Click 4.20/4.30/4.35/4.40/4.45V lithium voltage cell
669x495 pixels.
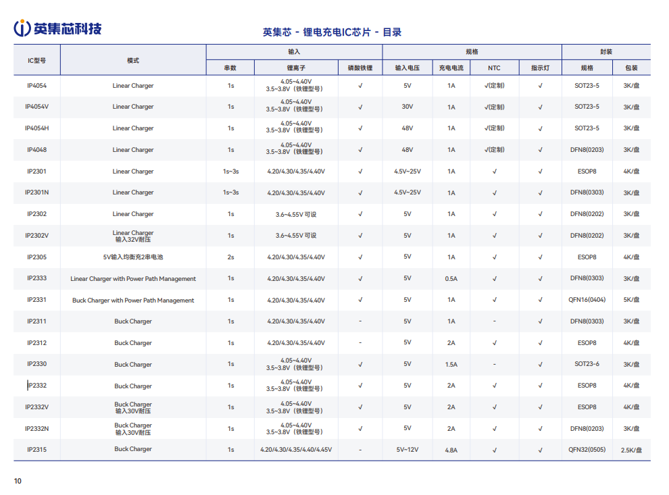click(296, 450)
